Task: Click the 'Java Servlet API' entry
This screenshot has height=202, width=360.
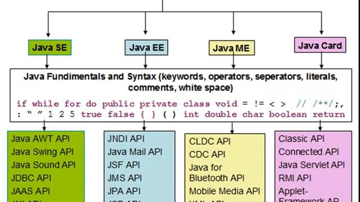Action: [x=312, y=164]
